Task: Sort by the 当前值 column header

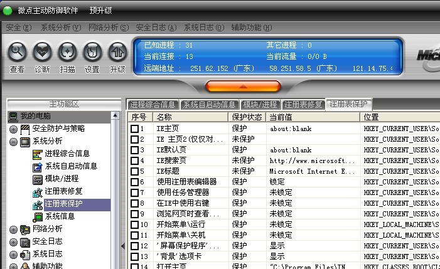Action: click(313, 117)
